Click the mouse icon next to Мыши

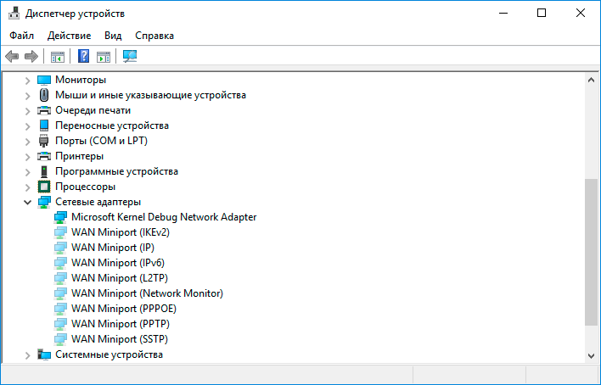44,95
